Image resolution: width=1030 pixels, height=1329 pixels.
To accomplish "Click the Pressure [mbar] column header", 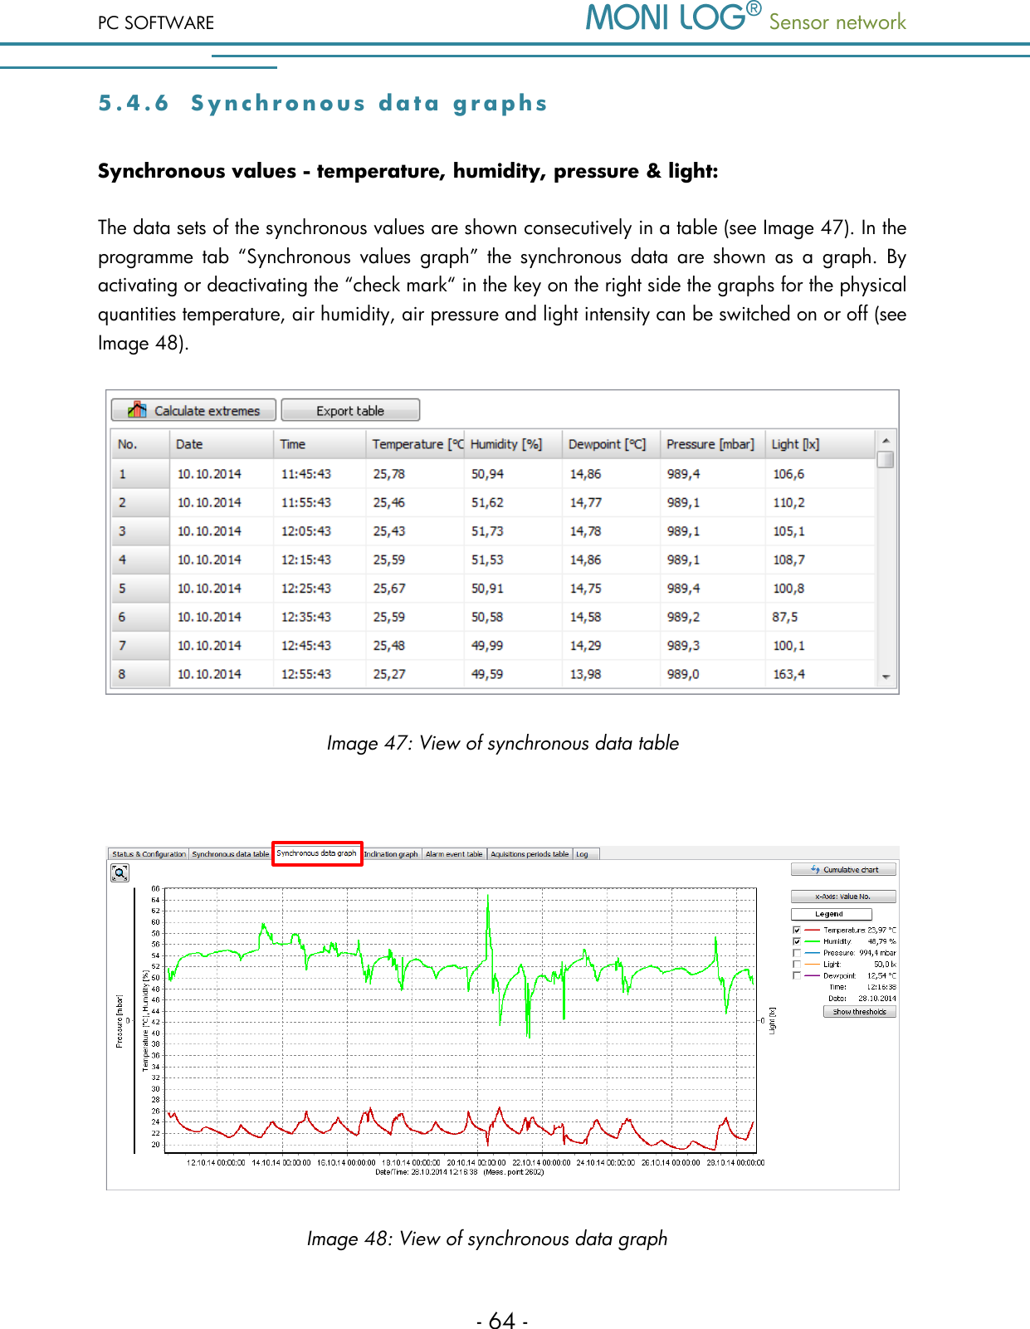I will click(712, 444).
